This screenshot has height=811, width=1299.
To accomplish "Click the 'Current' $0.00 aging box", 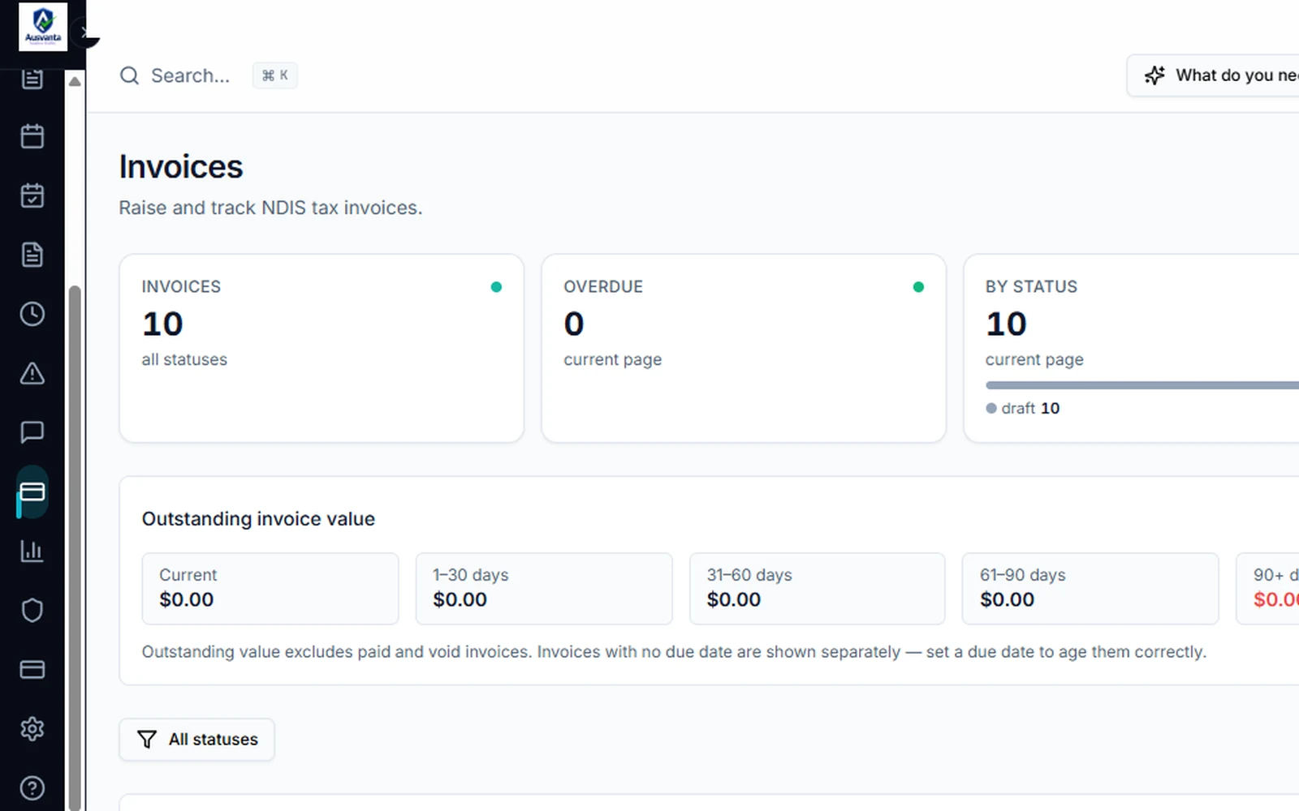I will tap(270, 589).
